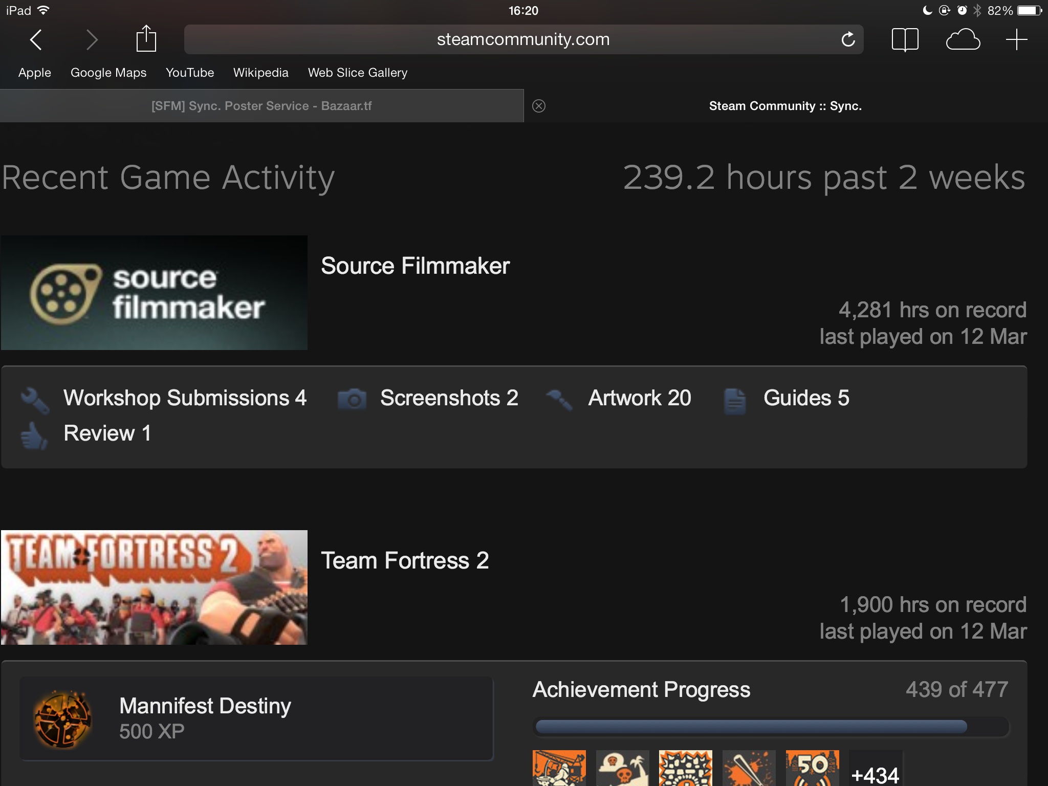Screen dimensions: 1048x786
Task: Open the Wikipedia bookmark
Action: [260, 73]
